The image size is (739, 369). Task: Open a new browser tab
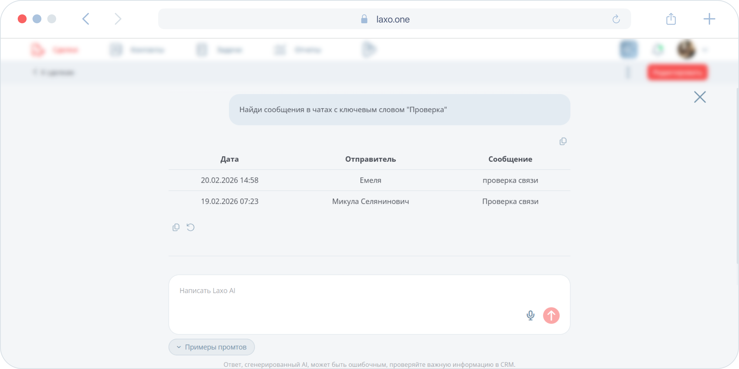709,19
